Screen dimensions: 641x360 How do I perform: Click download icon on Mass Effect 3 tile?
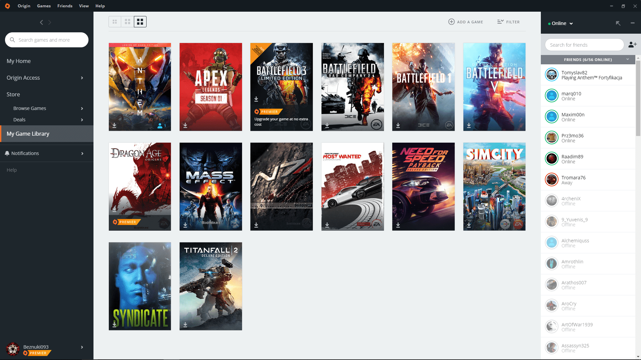click(x=256, y=225)
